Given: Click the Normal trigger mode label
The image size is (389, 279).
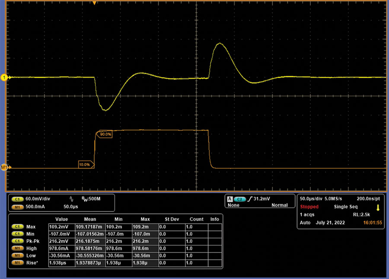Looking at the screenshot, I should point(280,205).
